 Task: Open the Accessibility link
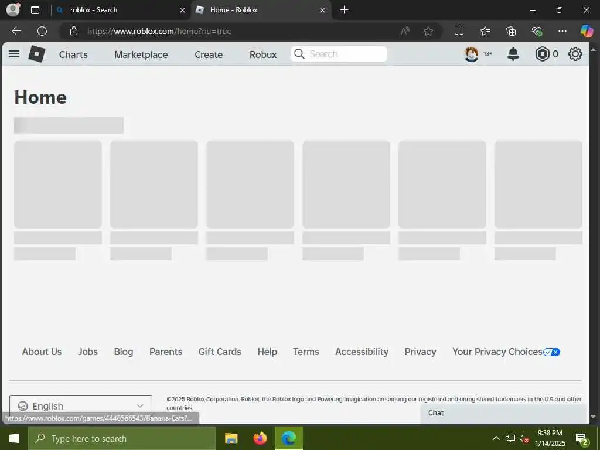pos(362,352)
